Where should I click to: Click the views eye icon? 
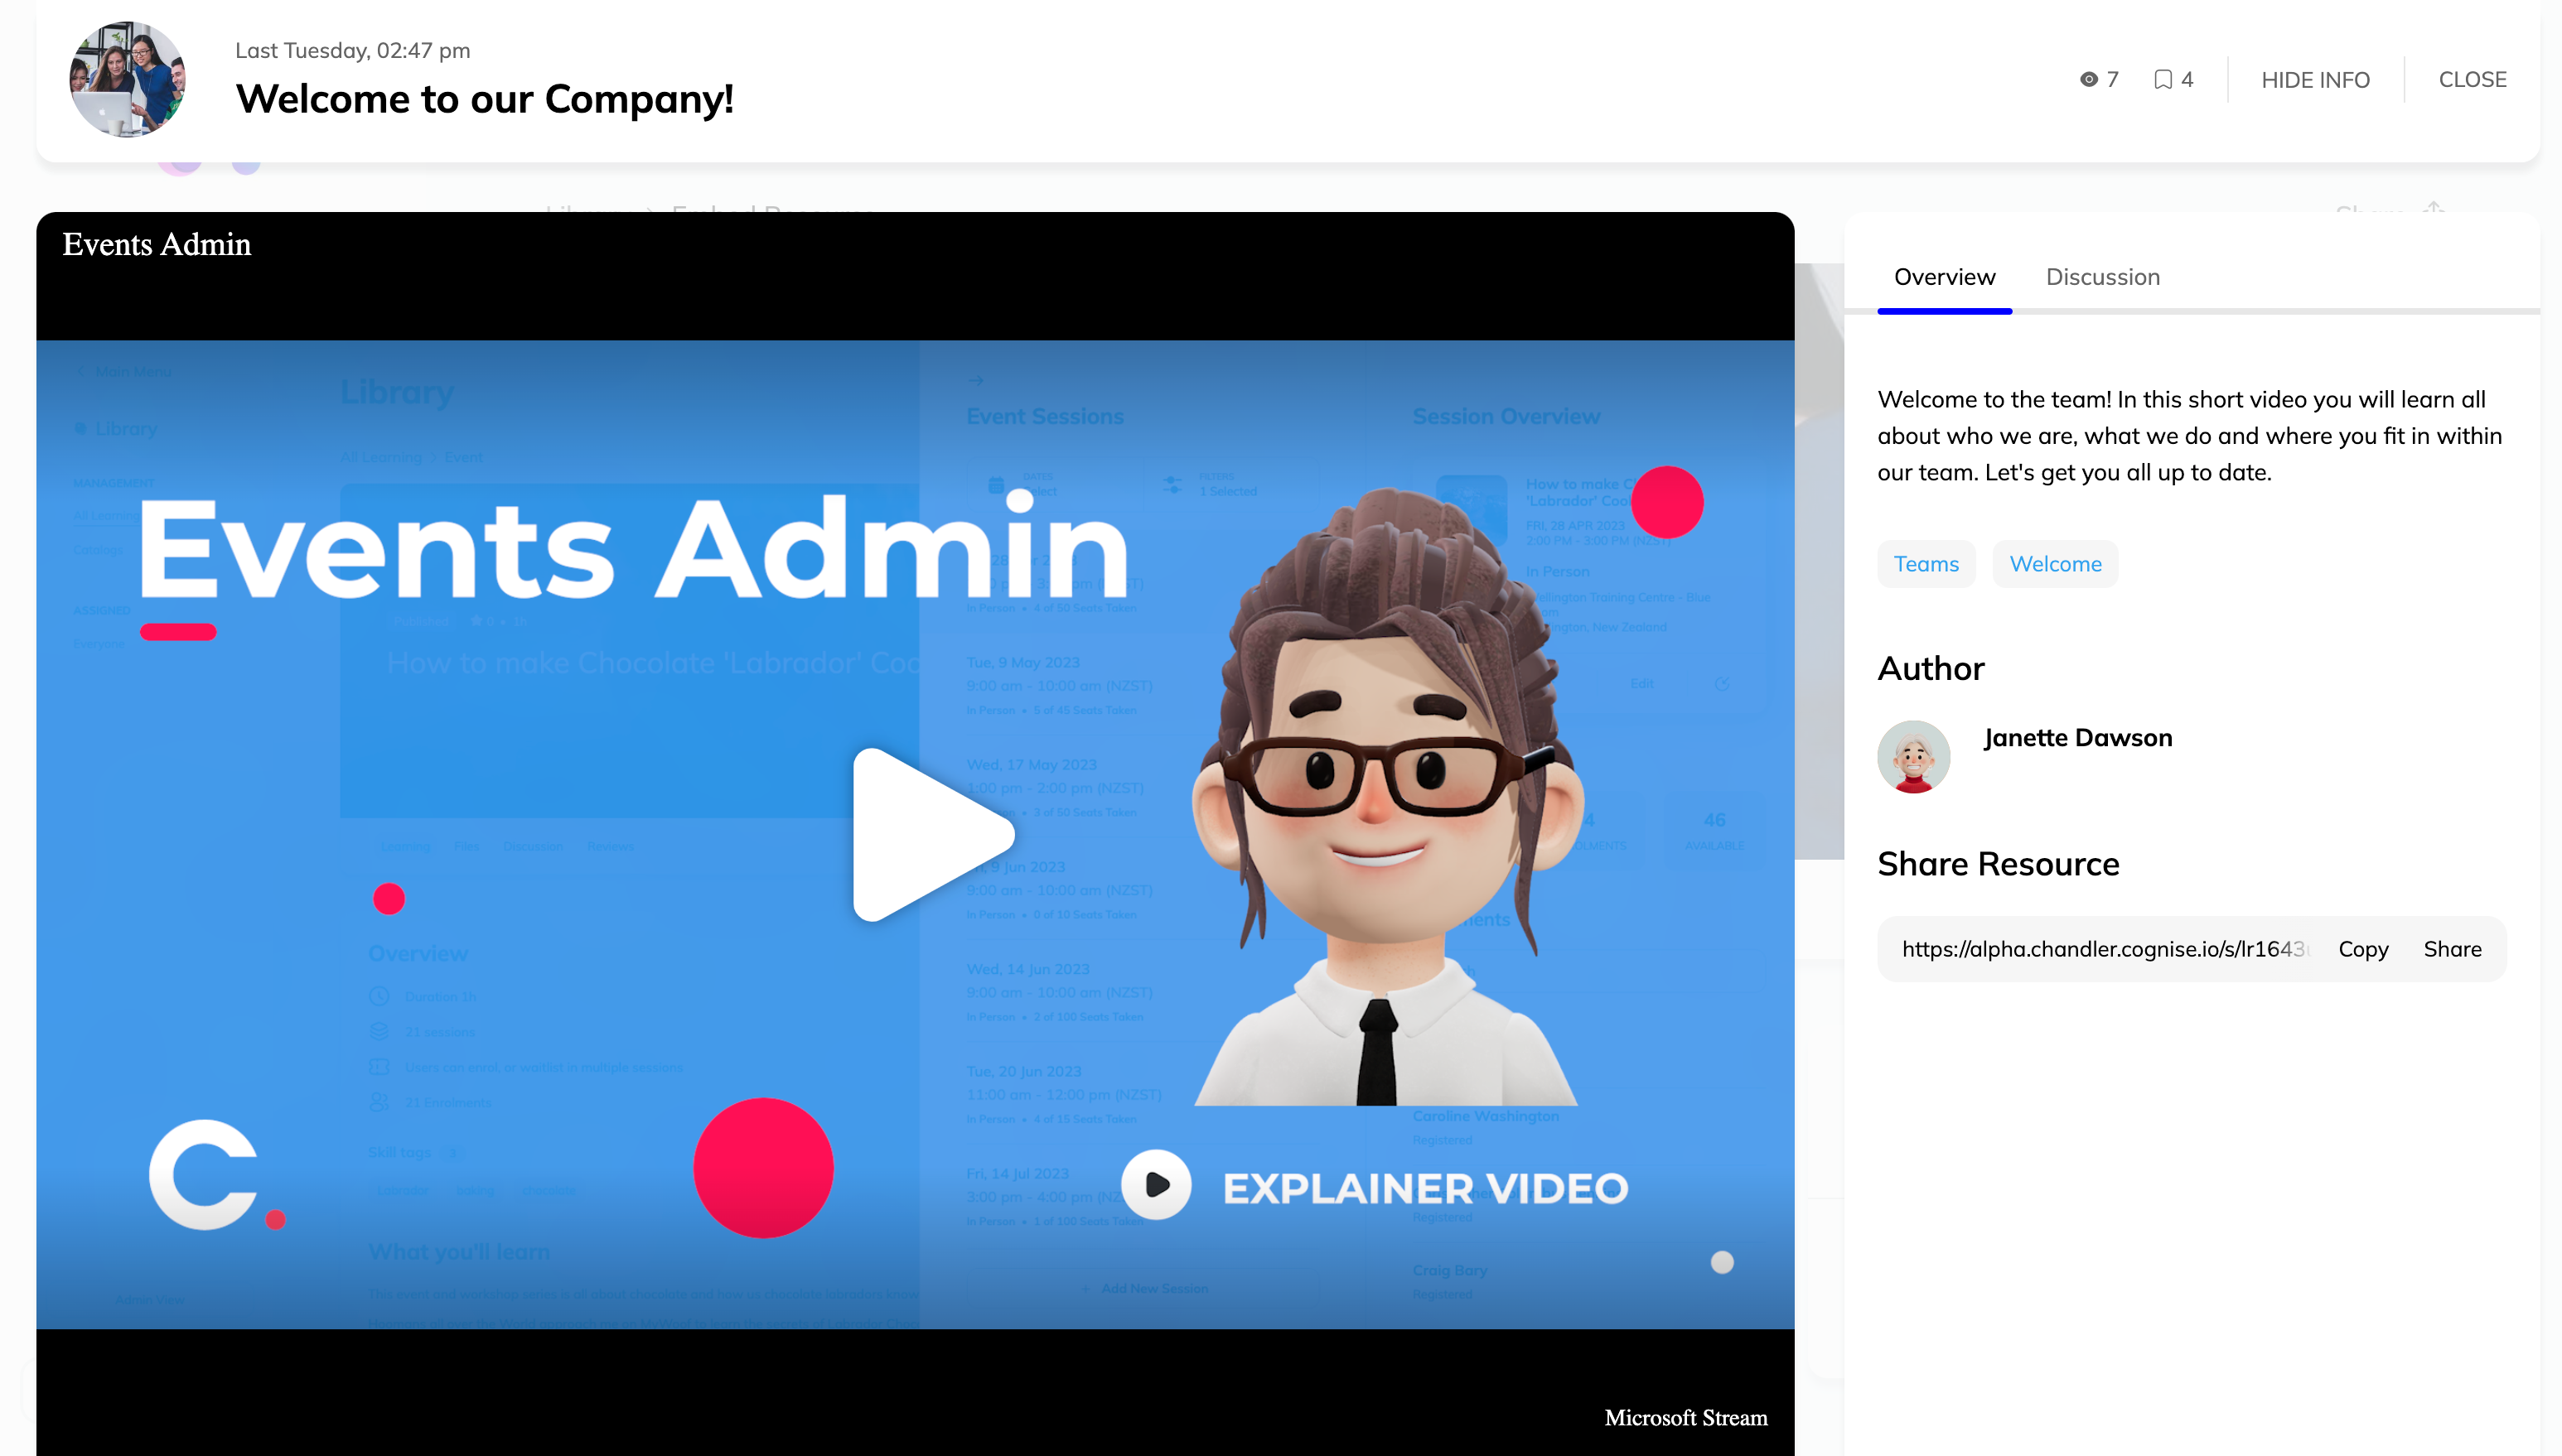coord(2088,80)
